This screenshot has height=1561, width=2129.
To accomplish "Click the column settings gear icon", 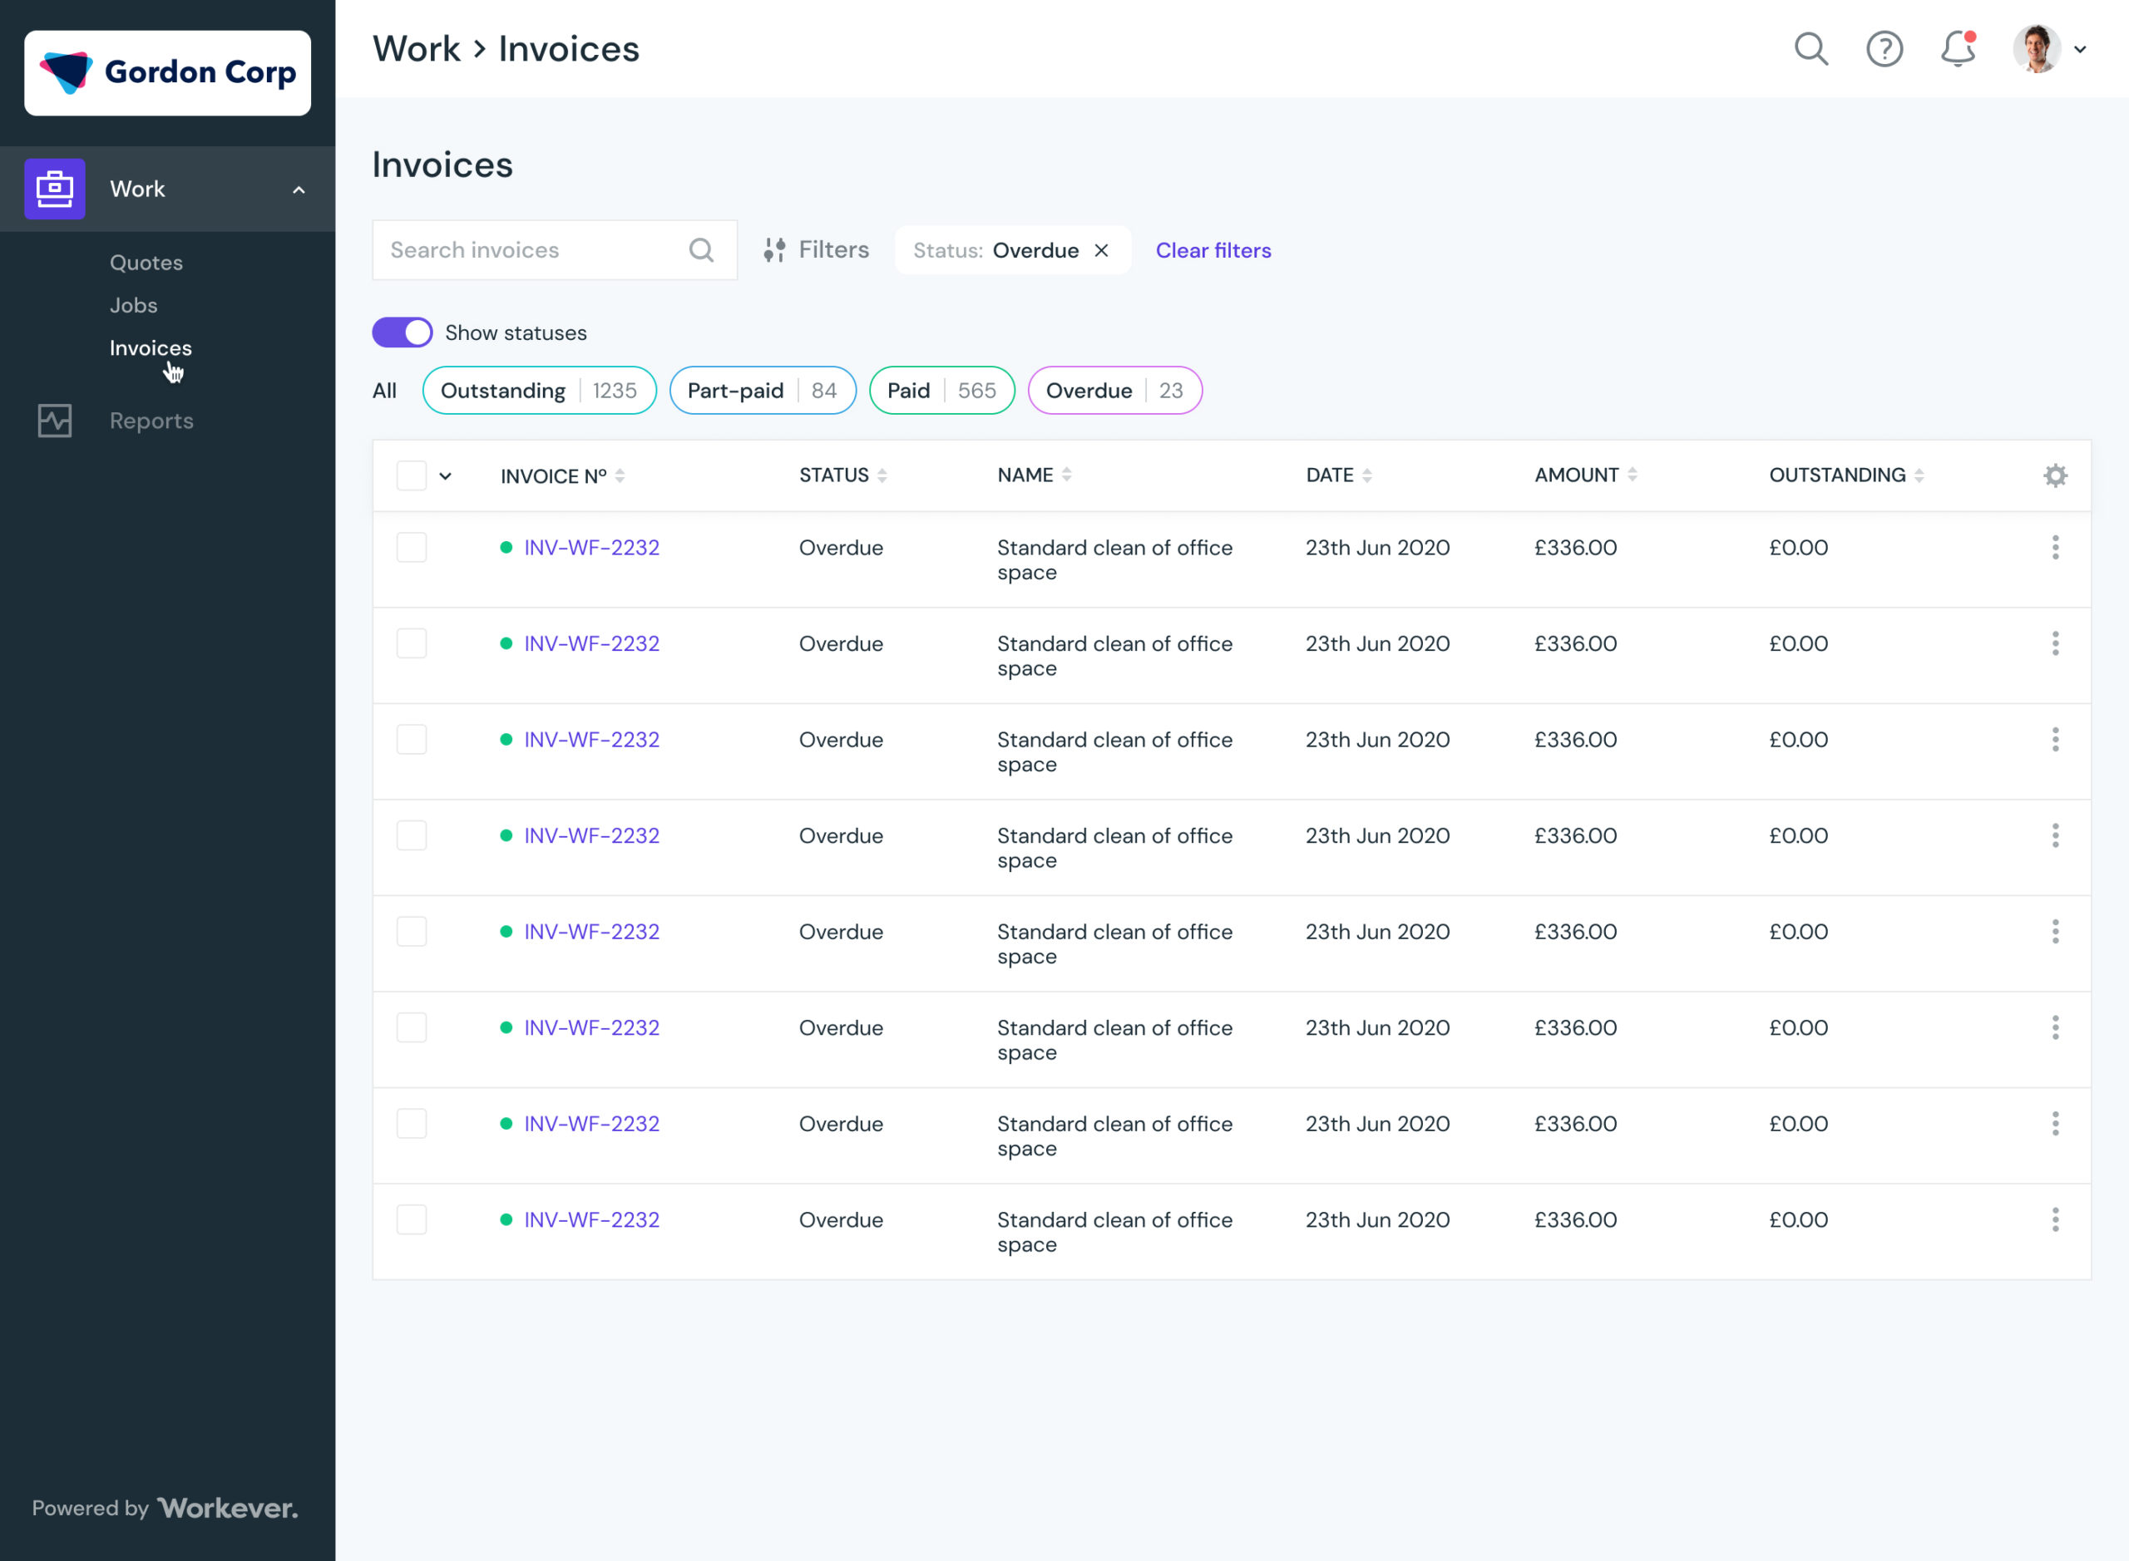I will 2057,475.
